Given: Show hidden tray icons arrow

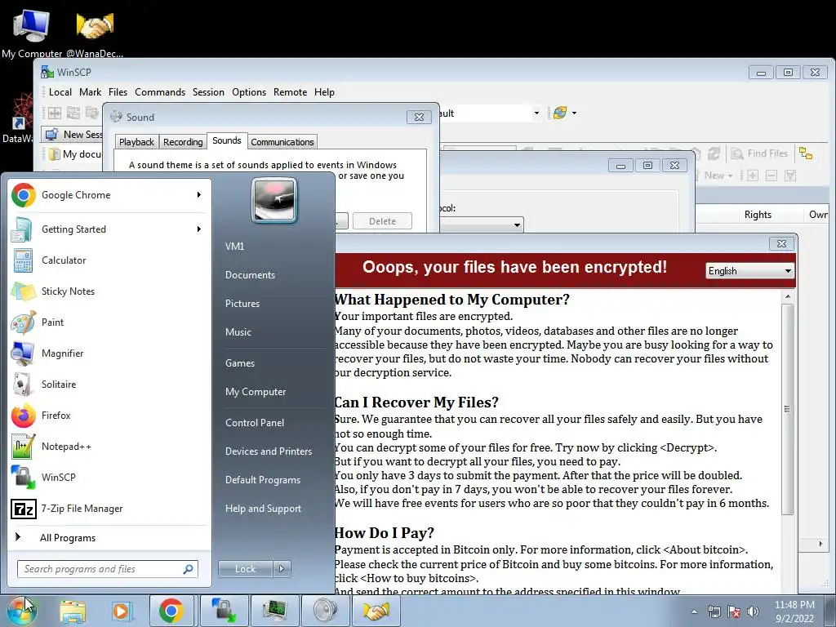Looking at the screenshot, I should pyautogui.click(x=694, y=611).
